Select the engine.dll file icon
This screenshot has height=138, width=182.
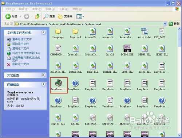click(58, 118)
